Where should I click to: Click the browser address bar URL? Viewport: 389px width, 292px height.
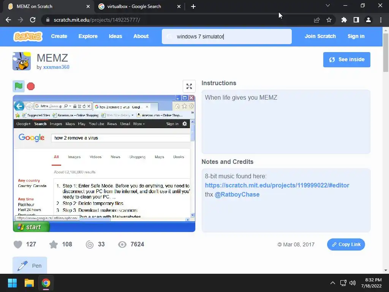[x=97, y=20]
